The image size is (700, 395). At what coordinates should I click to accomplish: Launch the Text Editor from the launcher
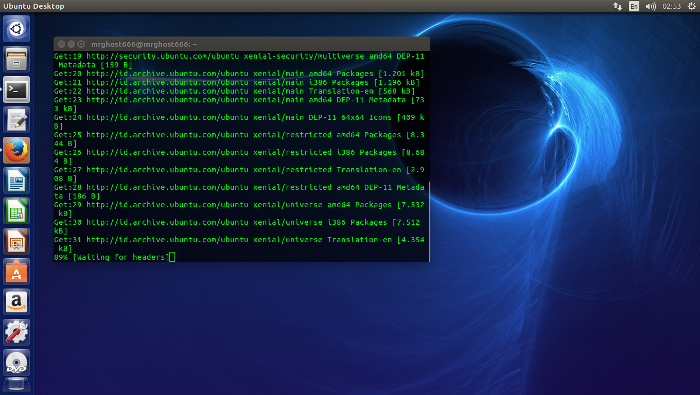16,120
